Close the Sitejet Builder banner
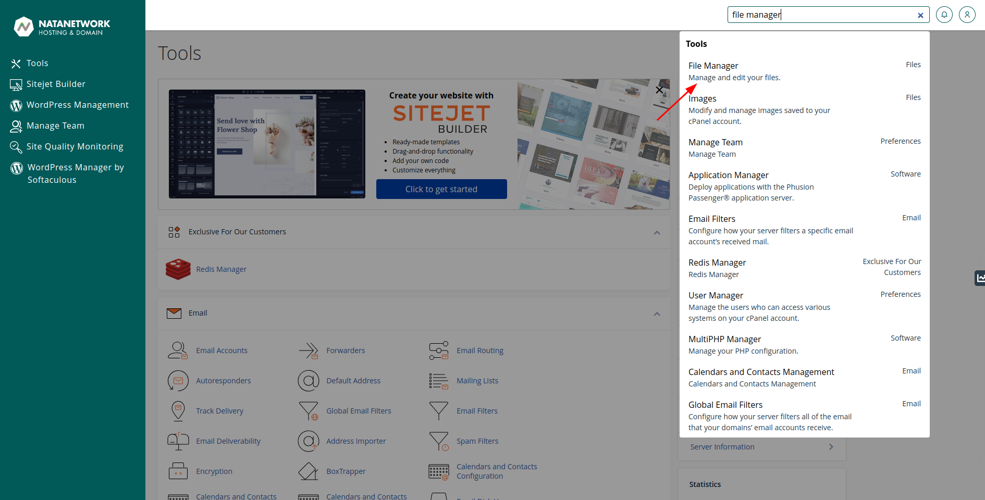 pyautogui.click(x=659, y=90)
